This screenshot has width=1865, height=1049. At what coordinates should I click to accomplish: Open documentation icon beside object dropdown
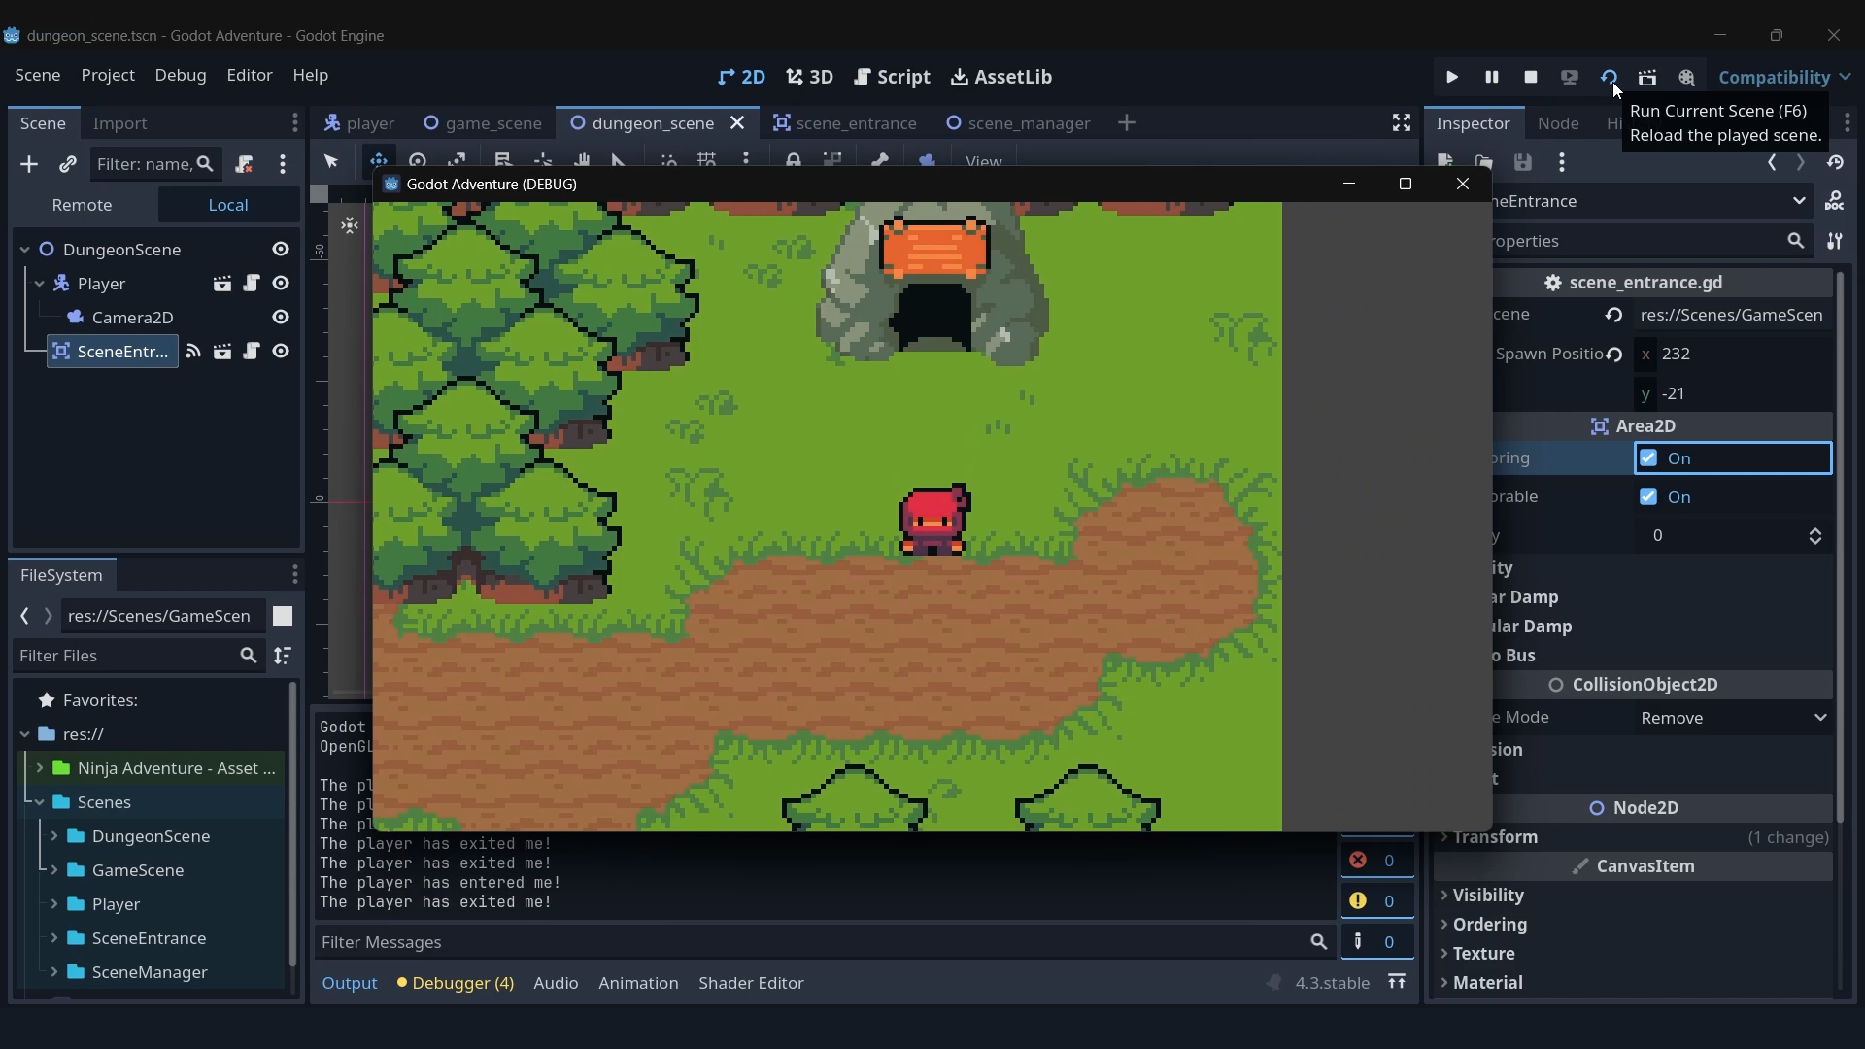(1835, 201)
